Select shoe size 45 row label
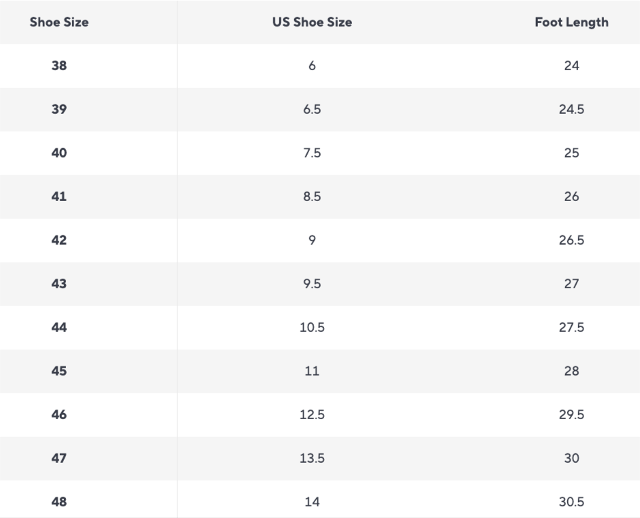Screen dimensions: 640x518 coord(59,371)
